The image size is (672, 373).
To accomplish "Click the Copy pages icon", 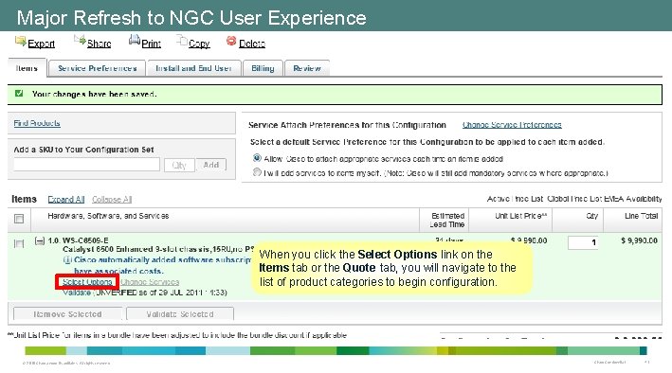I will pos(182,41).
